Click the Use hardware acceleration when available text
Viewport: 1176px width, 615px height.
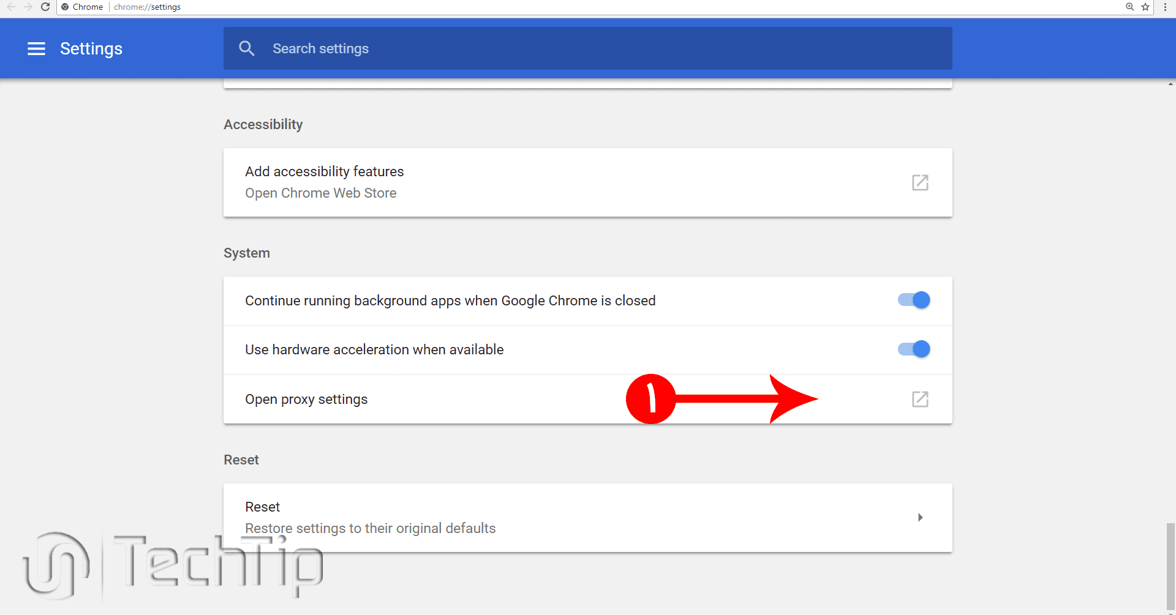pyautogui.click(x=374, y=349)
